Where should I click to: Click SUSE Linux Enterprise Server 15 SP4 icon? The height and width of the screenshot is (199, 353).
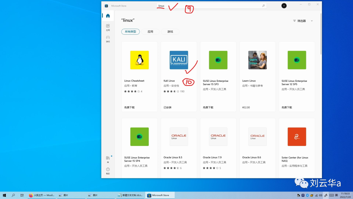[139, 136]
